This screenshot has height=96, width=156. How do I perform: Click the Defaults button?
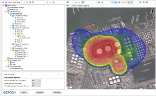point(40,92)
